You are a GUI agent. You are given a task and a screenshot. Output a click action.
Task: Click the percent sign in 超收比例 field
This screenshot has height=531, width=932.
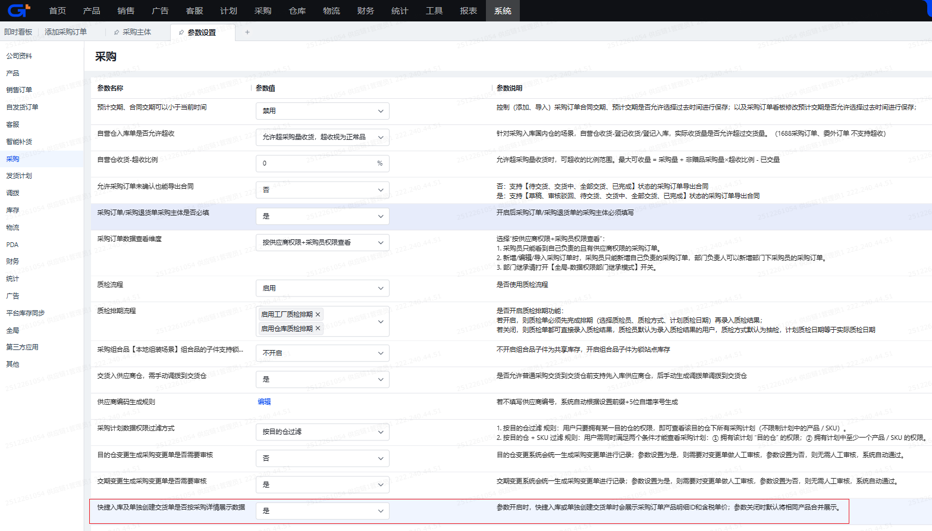pyautogui.click(x=379, y=163)
